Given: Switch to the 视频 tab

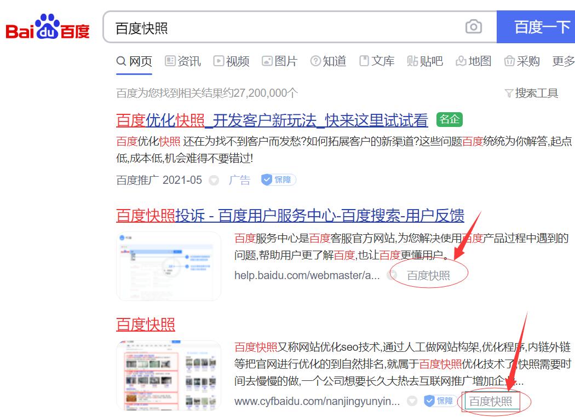Looking at the screenshot, I should coord(232,61).
